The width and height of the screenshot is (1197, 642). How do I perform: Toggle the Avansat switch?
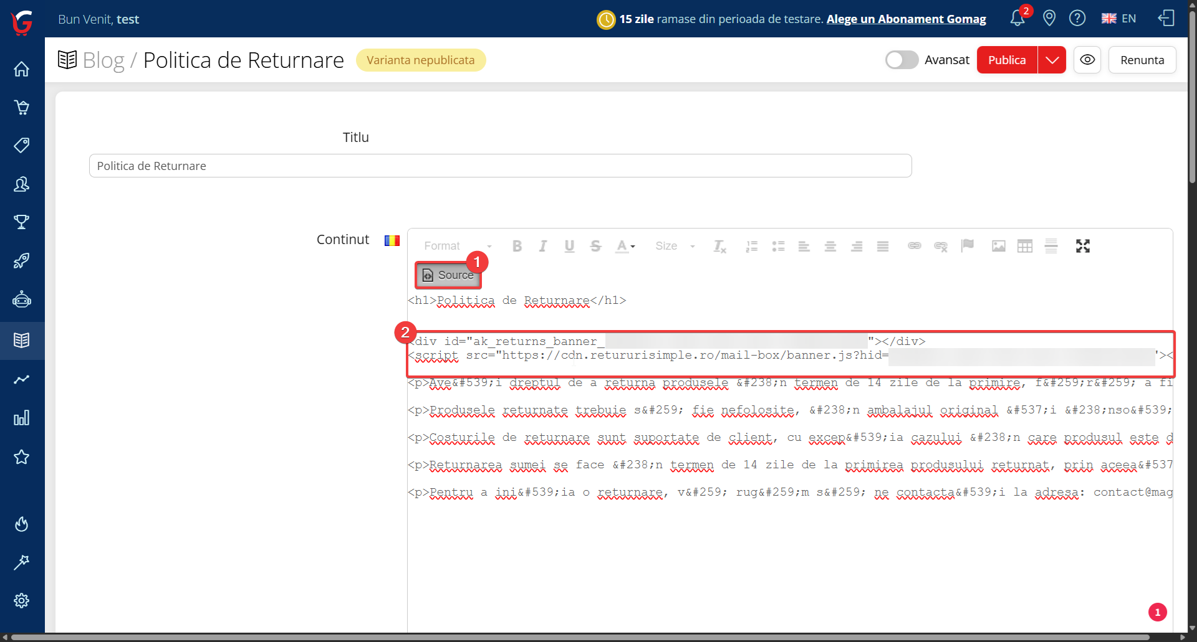[x=901, y=60]
